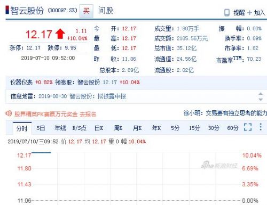The width and height of the screenshot is (267, 205).
Task: Click the red up-arrow price indicator
Action: (x=60, y=34)
